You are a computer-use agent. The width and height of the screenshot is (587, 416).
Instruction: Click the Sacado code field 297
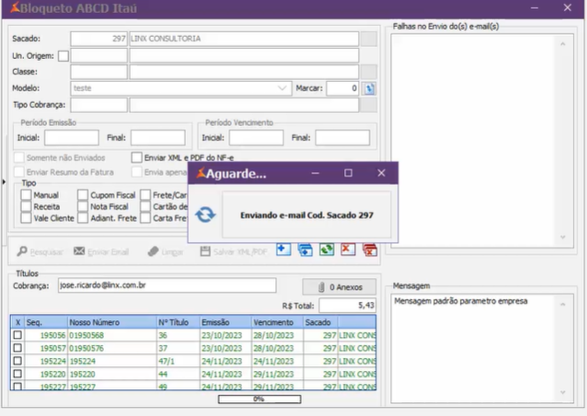click(98, 39)
